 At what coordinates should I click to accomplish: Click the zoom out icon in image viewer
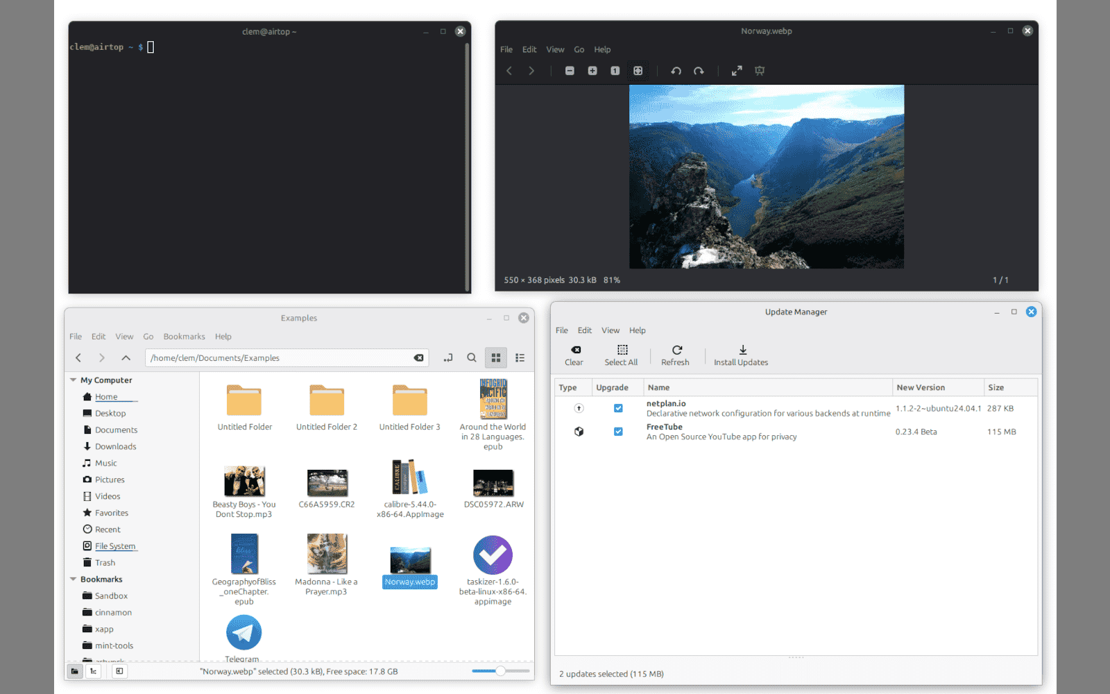point(570,71)
